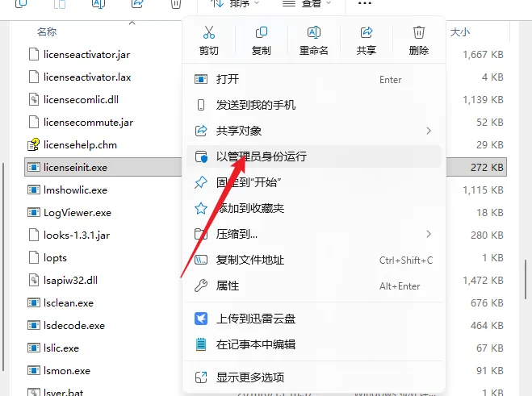Select the lmshowlic.exe file
532x396 pixels.
coord(75,190)
